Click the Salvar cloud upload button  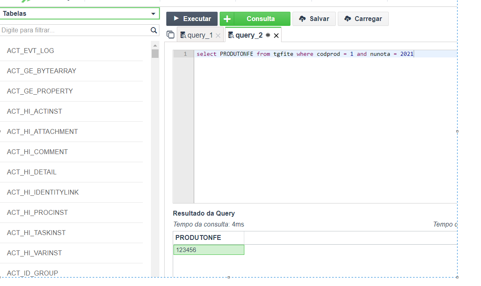[314, 19]
